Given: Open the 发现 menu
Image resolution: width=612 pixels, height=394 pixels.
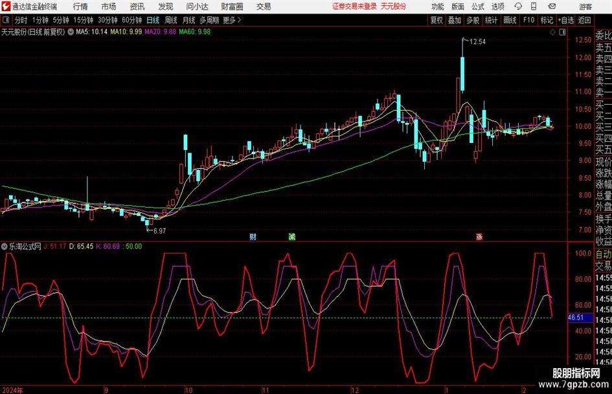Looking at the screenshot, I should 166,6.
